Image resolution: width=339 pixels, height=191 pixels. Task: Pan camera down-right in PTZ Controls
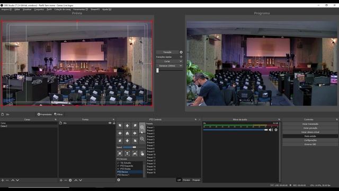(135, 141)
